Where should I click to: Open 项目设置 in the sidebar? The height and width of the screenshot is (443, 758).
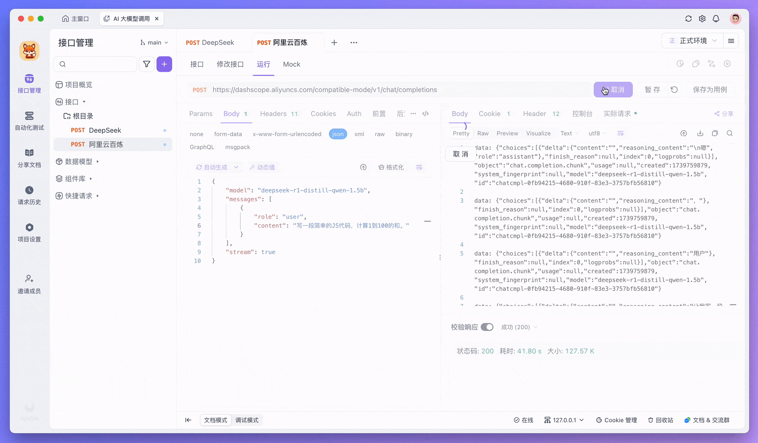29,233
